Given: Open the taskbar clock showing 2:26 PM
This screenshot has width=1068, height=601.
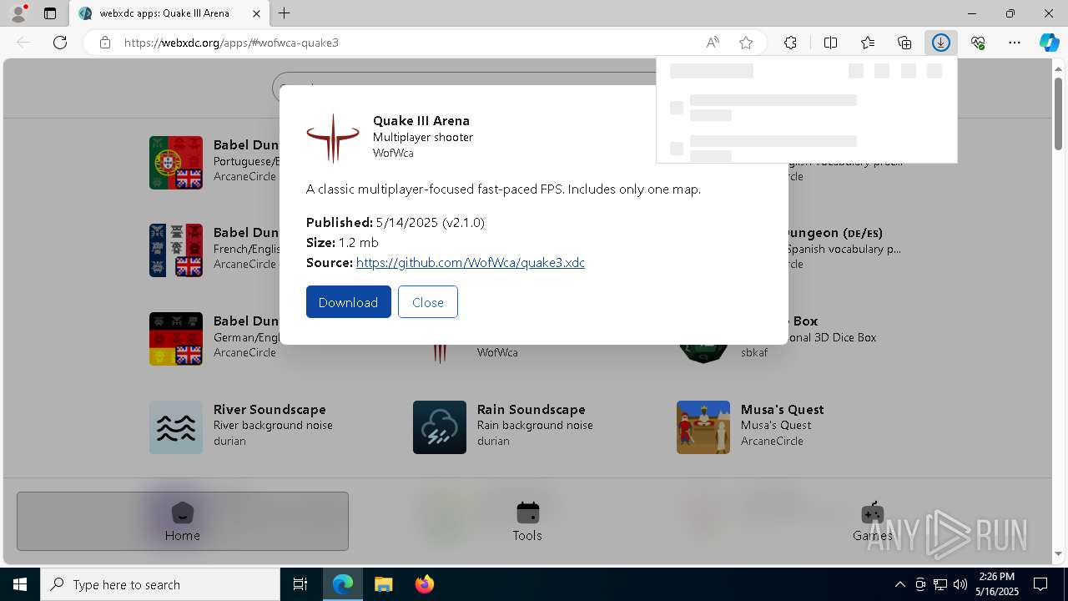Looking at the screenshot, I should point(997,584).
